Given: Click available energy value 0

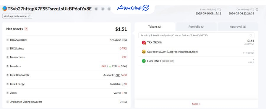Looking at the screenshot, I should [x=122, y=84].
